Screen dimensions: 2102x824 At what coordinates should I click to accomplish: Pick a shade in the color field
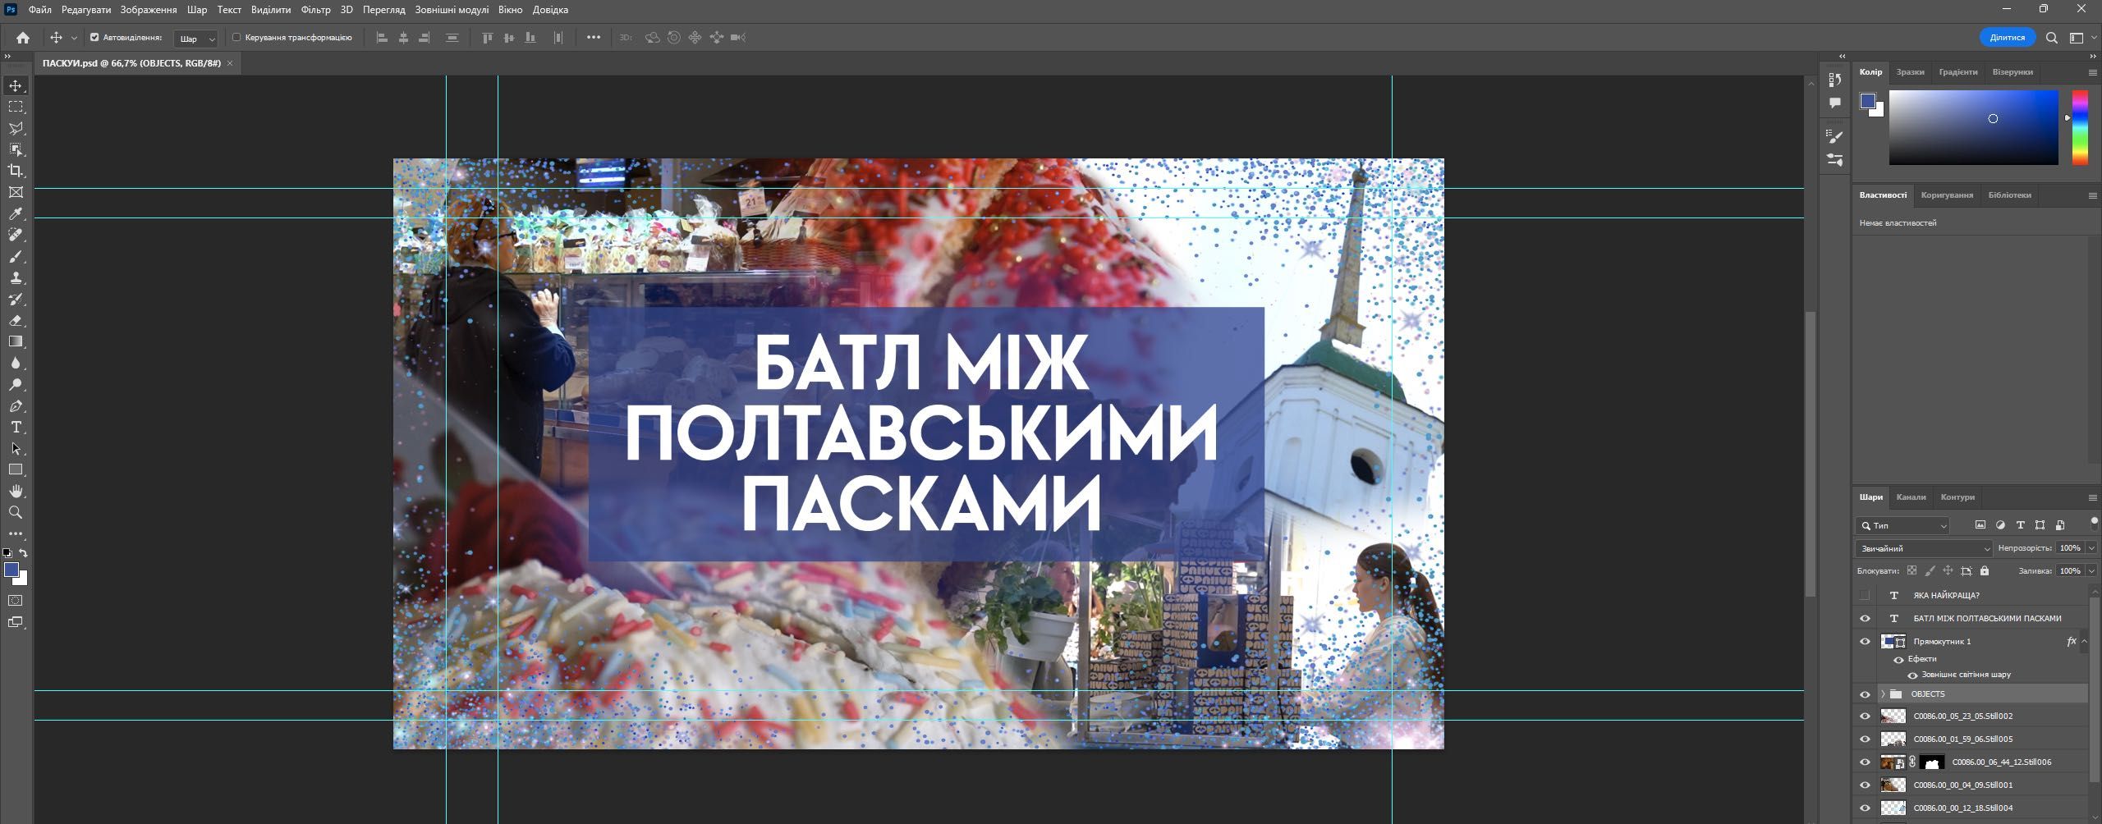pyautogui.click(x=1973, y=127)
